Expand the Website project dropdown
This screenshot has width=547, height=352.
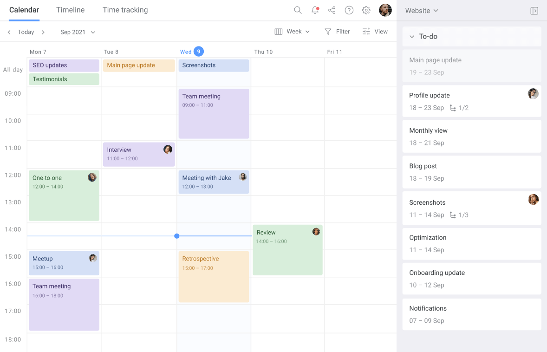coord(421,11)
